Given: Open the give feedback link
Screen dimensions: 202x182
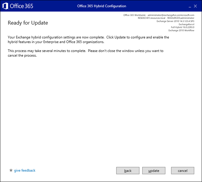Looking at the screenshot, I should 24,171.
